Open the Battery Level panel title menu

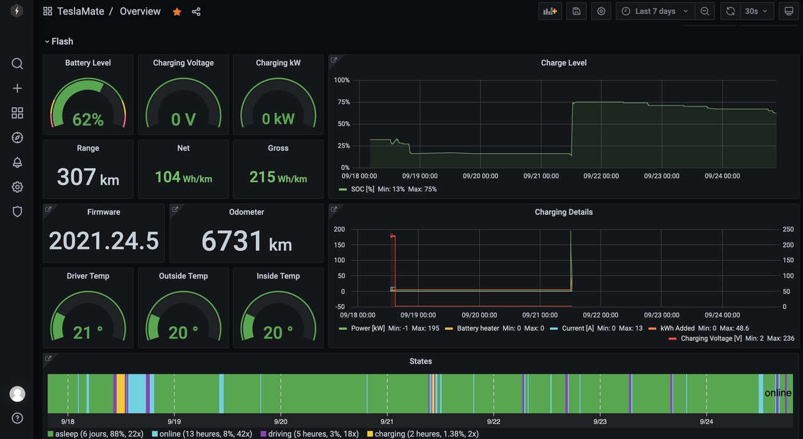pyautogui.click(x=88, y=63)
